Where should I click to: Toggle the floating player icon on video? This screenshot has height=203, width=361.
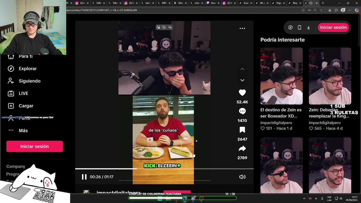tap(158, 27)
